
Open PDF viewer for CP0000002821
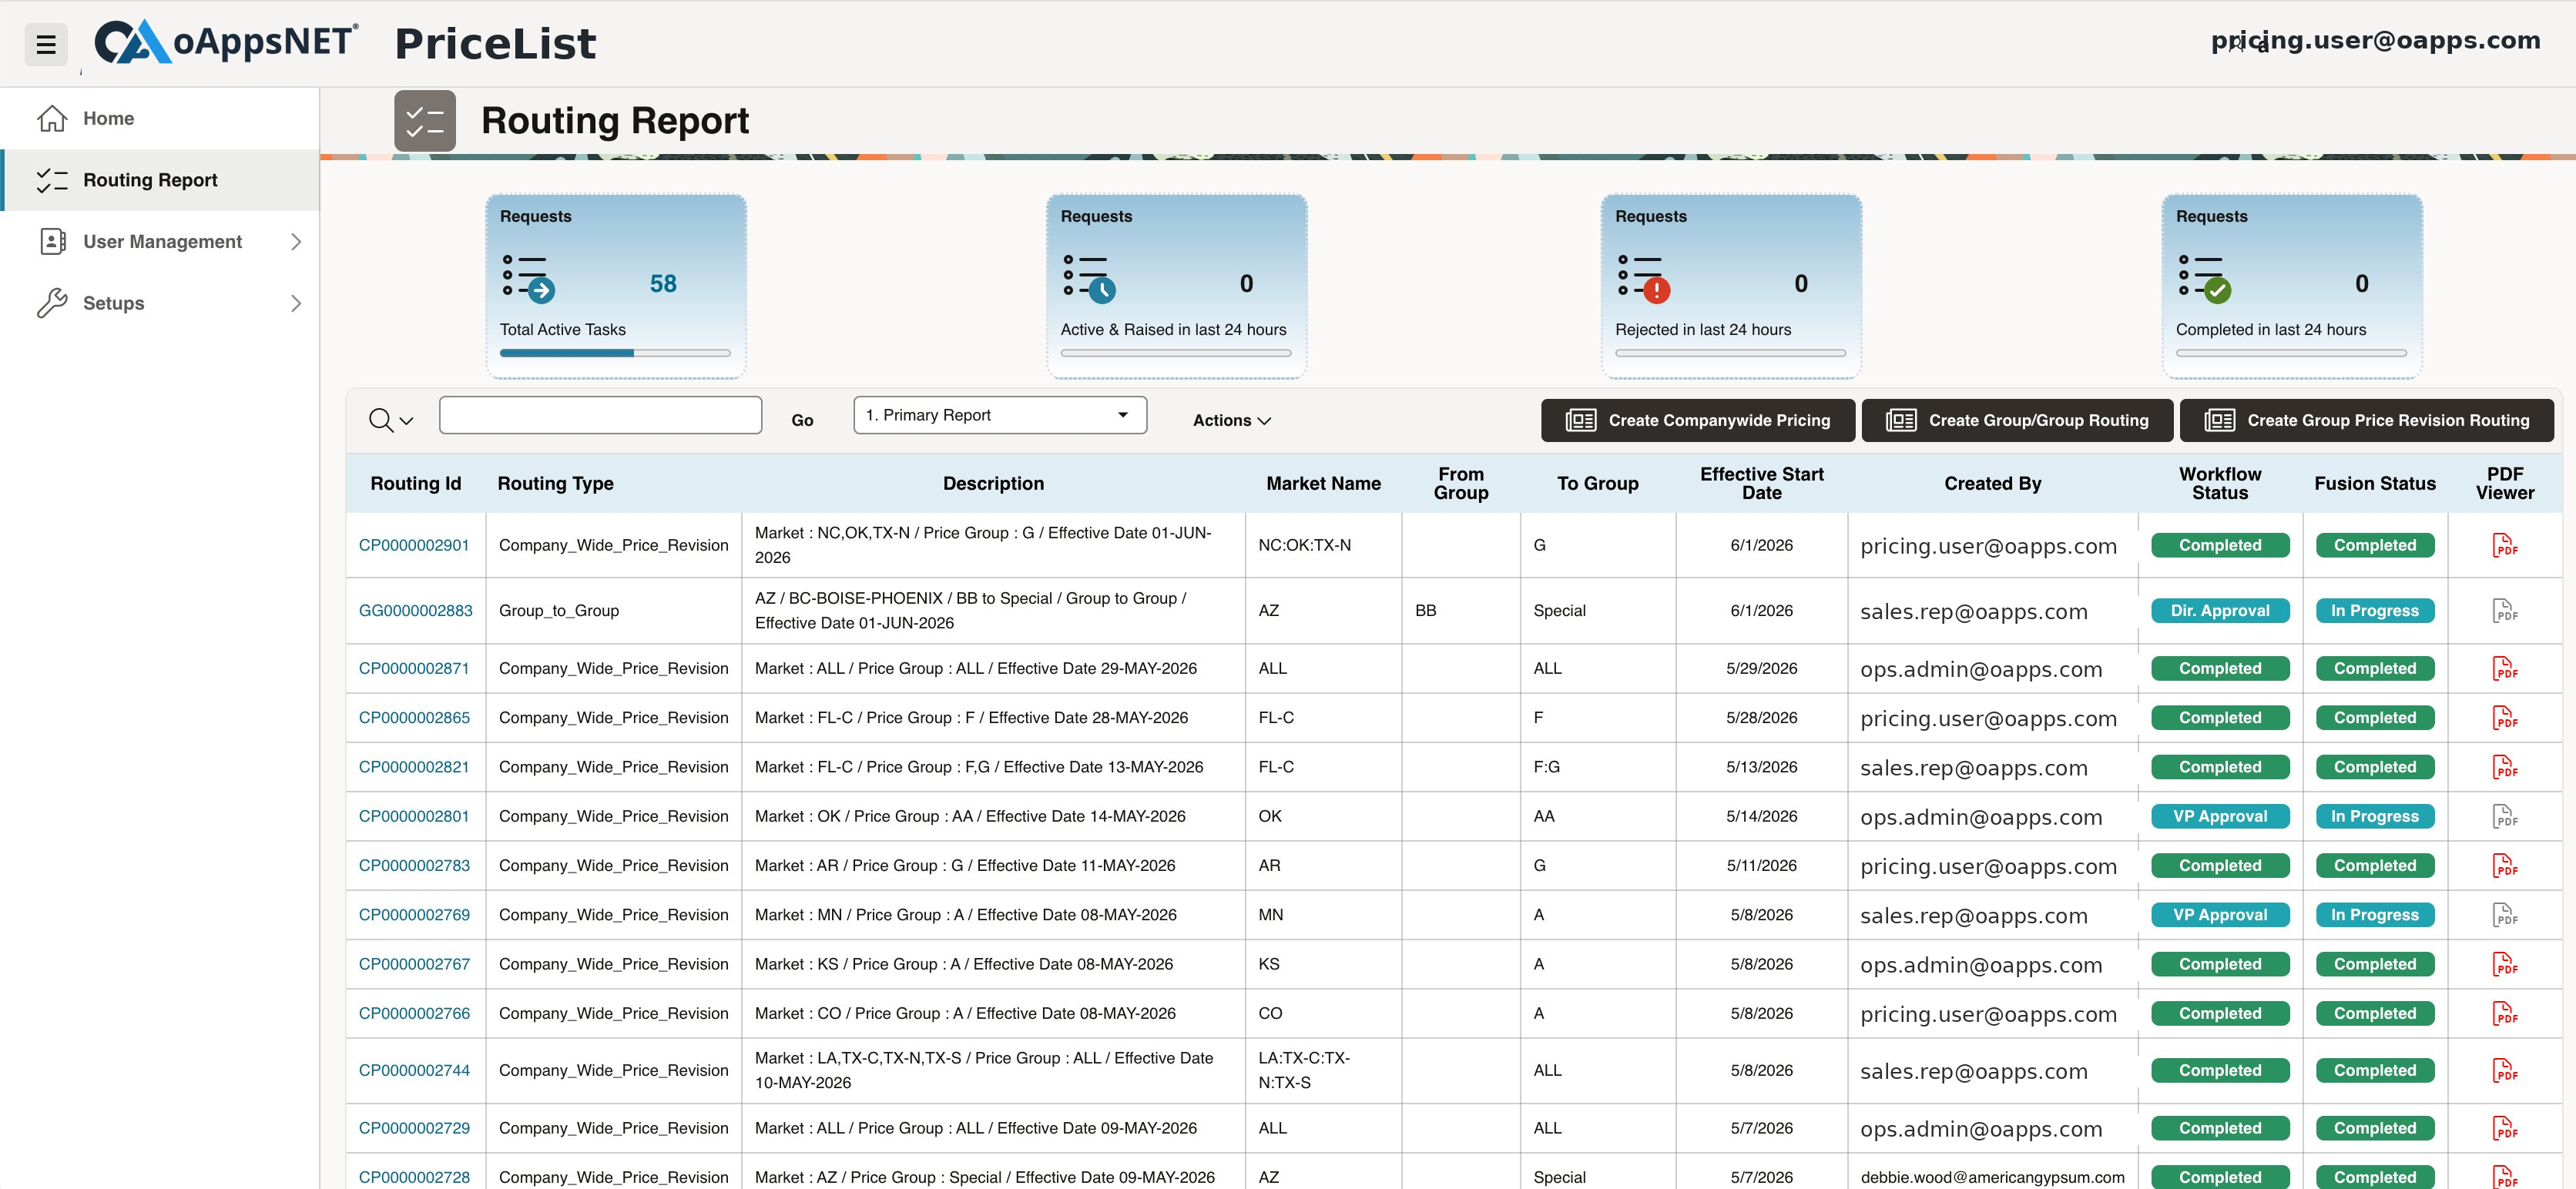[2504, 767]
